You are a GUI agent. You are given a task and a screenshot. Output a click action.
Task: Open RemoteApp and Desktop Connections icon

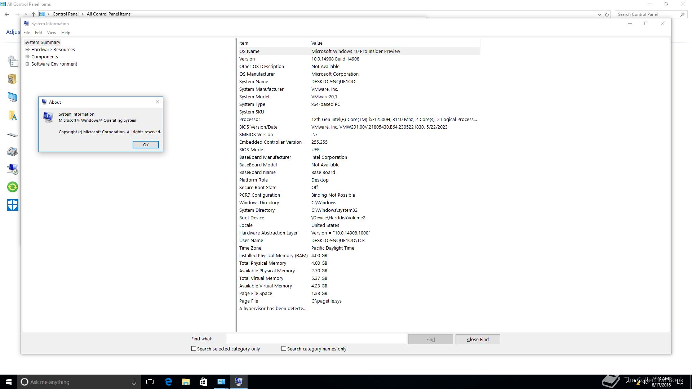coord(13,169)
